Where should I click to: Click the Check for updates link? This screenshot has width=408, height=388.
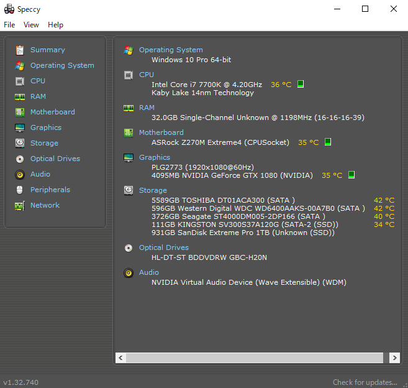(x=365, y=382)
